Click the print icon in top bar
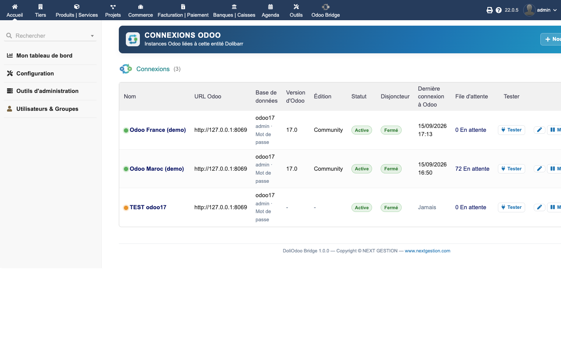 [490, 10]
